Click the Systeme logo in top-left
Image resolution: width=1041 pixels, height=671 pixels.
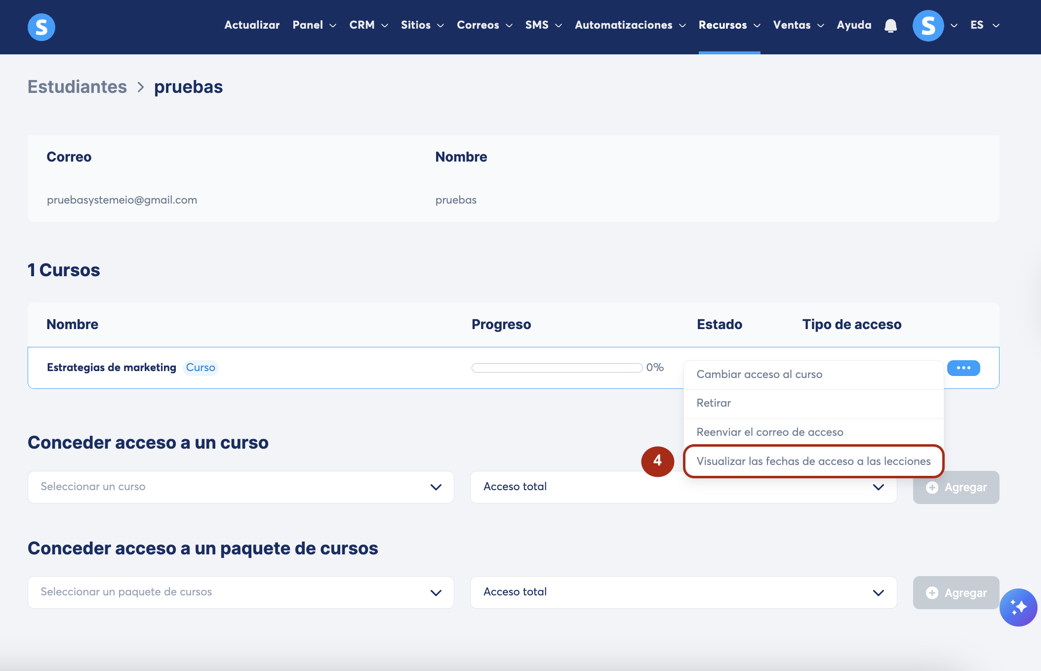tap(41, 27)
